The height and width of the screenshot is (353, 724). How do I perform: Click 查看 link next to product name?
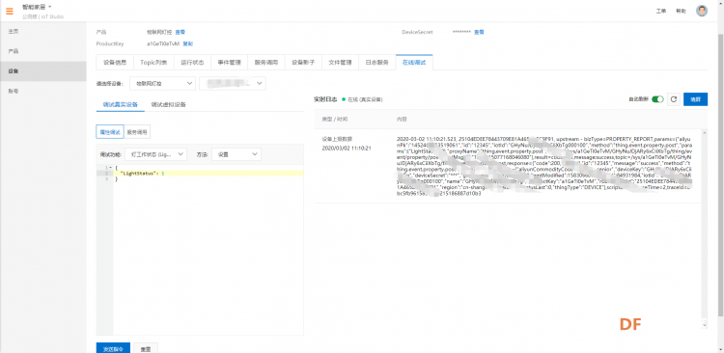tap(181, 32)
